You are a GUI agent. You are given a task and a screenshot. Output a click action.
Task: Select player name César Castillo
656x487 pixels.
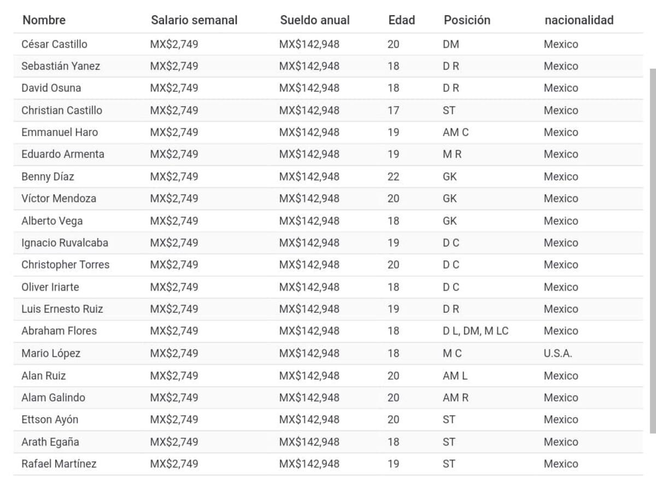point(54,44)
